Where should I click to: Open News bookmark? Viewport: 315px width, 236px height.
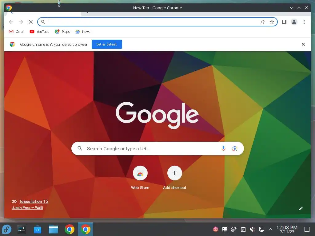[83, 32]
